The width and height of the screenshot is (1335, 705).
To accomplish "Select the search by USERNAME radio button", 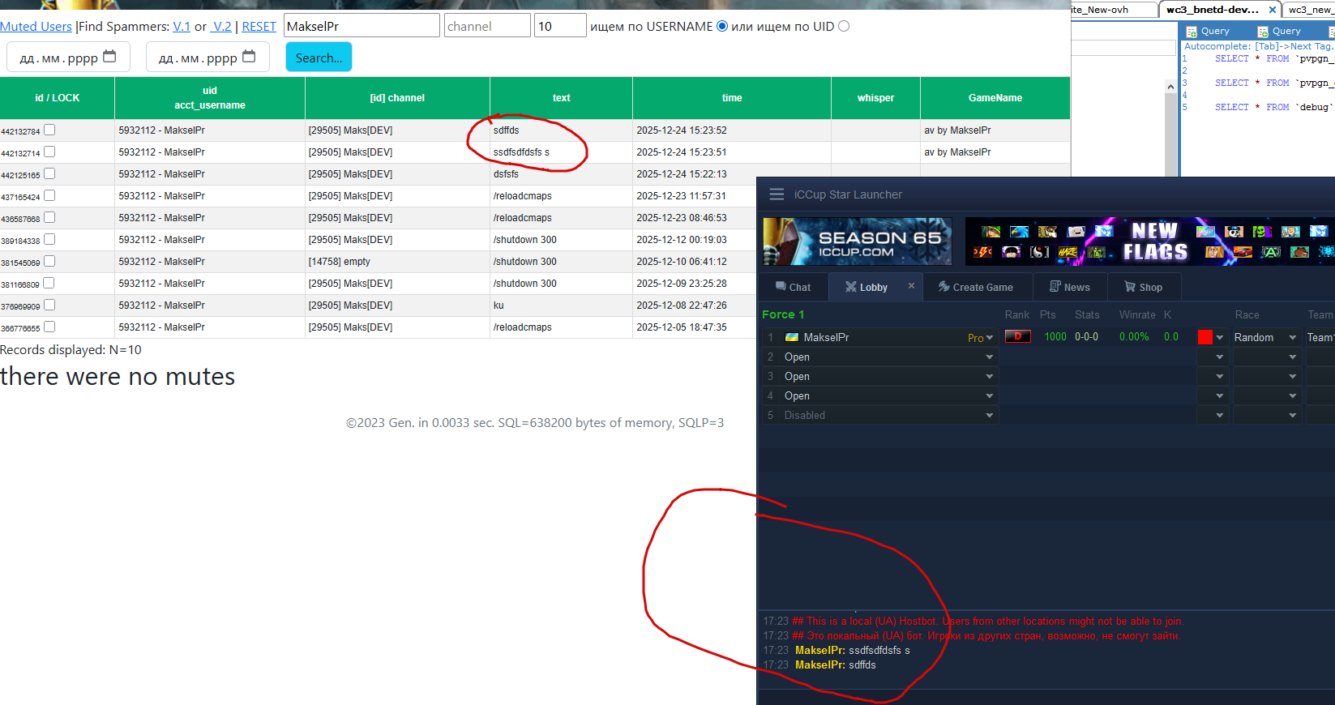I will (x=722, y=26).
